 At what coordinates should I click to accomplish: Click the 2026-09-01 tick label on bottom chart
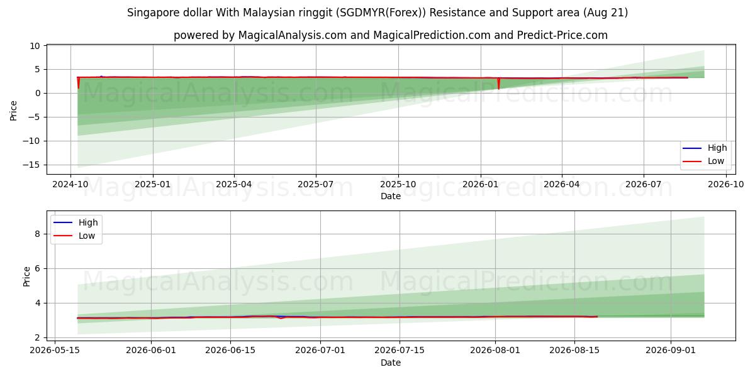pyautogui.click(x=670, y=351)
